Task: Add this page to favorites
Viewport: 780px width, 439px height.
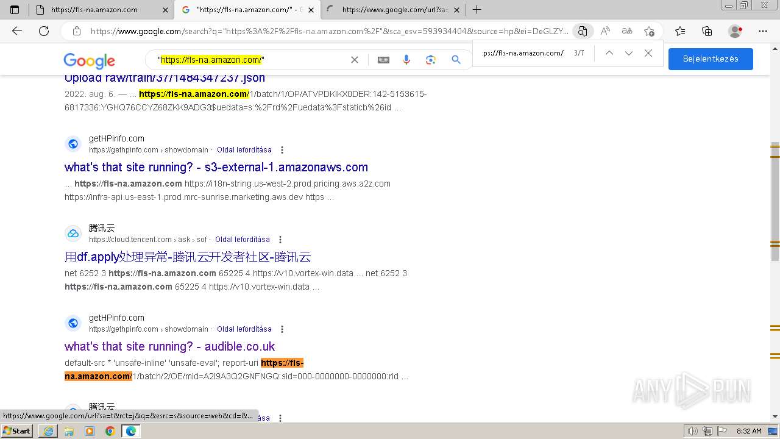Action: click(x=649, y=31)
